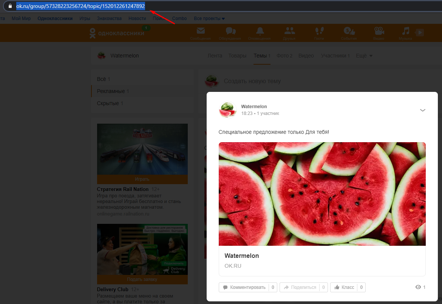Viewport: 442px width, 304px height.
Task: Open the Мой Мир portal link
Action: coord(21,19)
